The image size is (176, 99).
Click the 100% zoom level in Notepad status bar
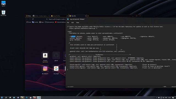(x=165, y=87)
